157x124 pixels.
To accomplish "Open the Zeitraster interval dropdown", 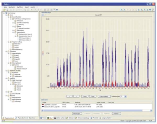I will pos(125,97).
